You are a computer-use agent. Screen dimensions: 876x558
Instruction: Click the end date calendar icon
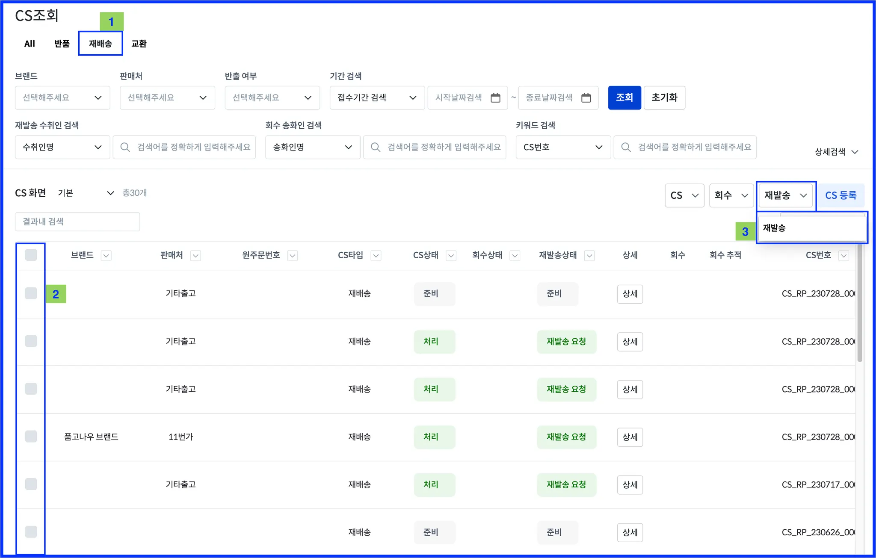coord(586,98)
